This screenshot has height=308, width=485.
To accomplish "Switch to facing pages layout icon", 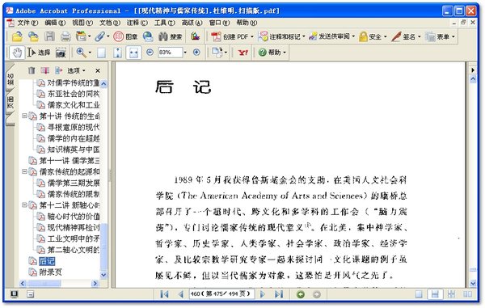I will [467, 294].
